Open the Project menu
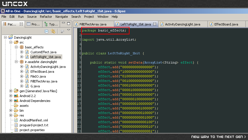 point(89,17)
